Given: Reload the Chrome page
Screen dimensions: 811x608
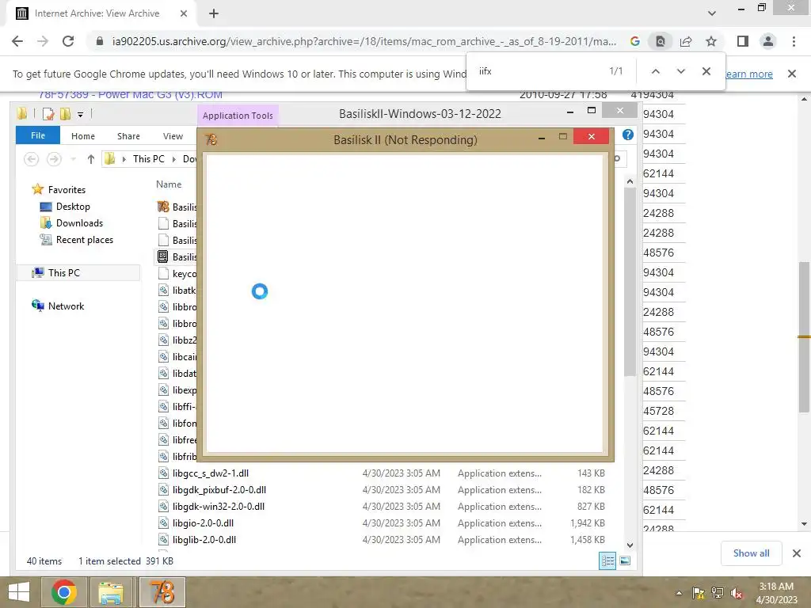Looking at the screenshot, I should (x=68, y=41).
